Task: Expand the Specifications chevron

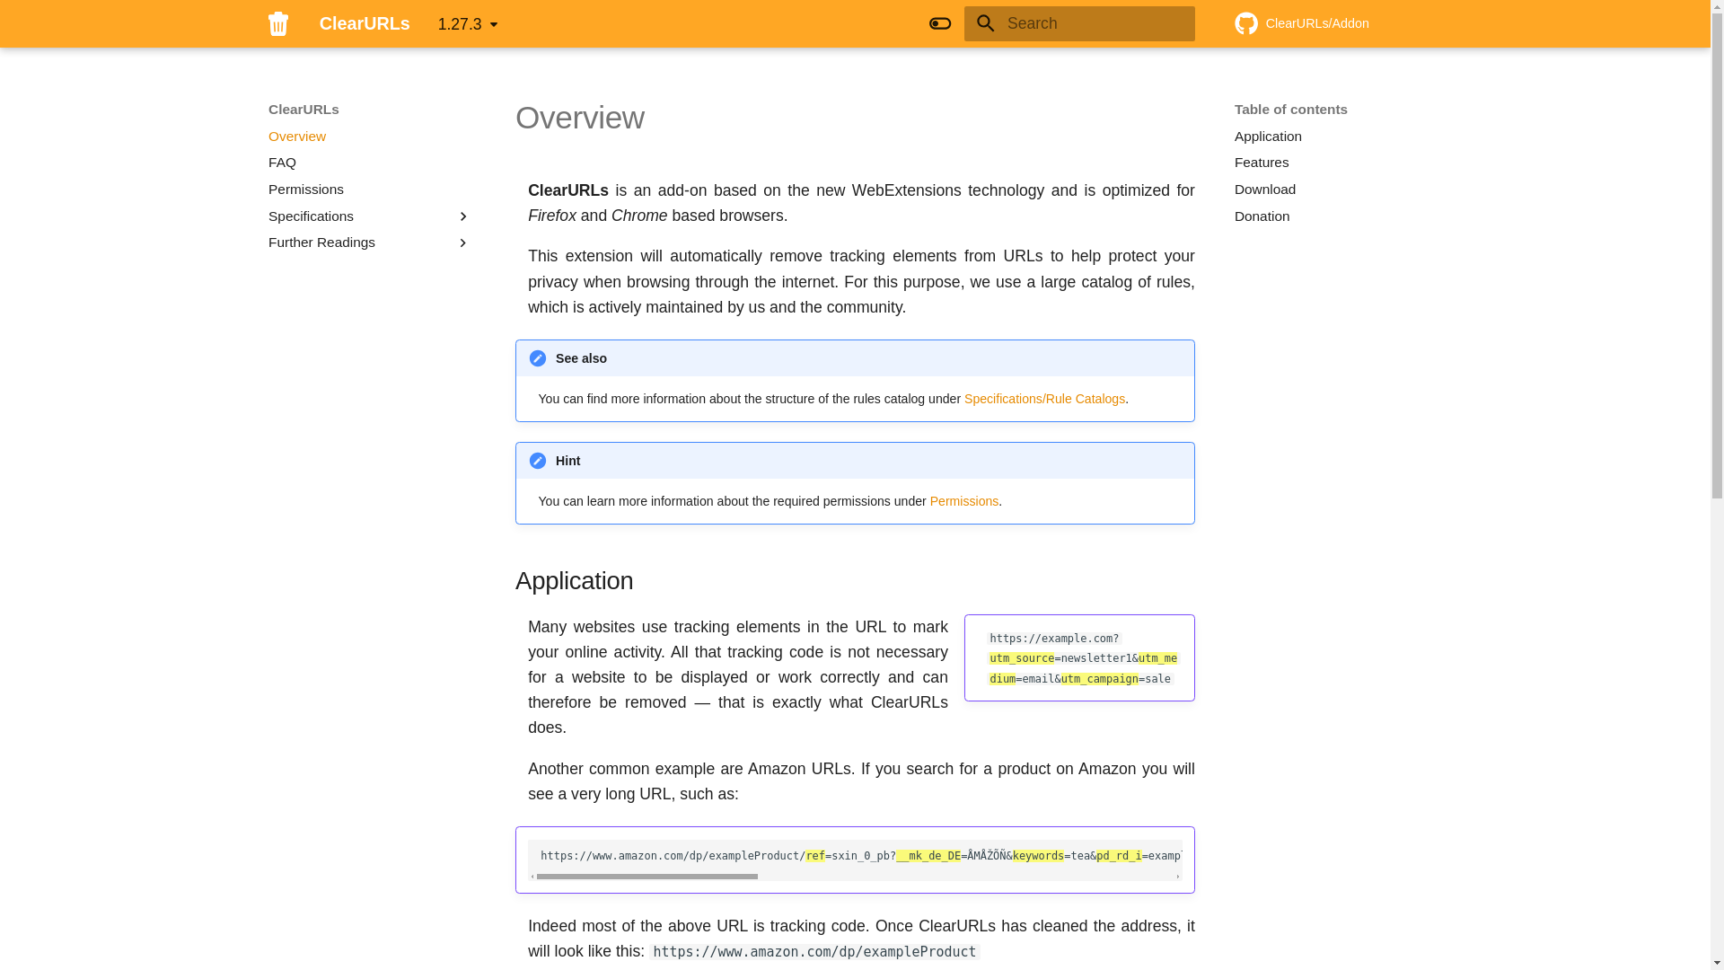Action: (x=463, y=216)
